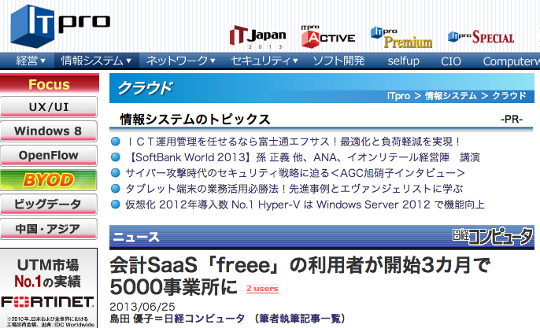Open the 日経コンピュータ author affiliation link
Image resolution: width=540 pixels, height=328 pixels.
click(x=205, y=319)
